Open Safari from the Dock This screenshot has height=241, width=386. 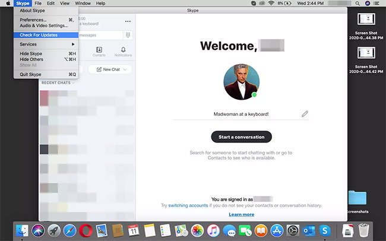point(69,231)
